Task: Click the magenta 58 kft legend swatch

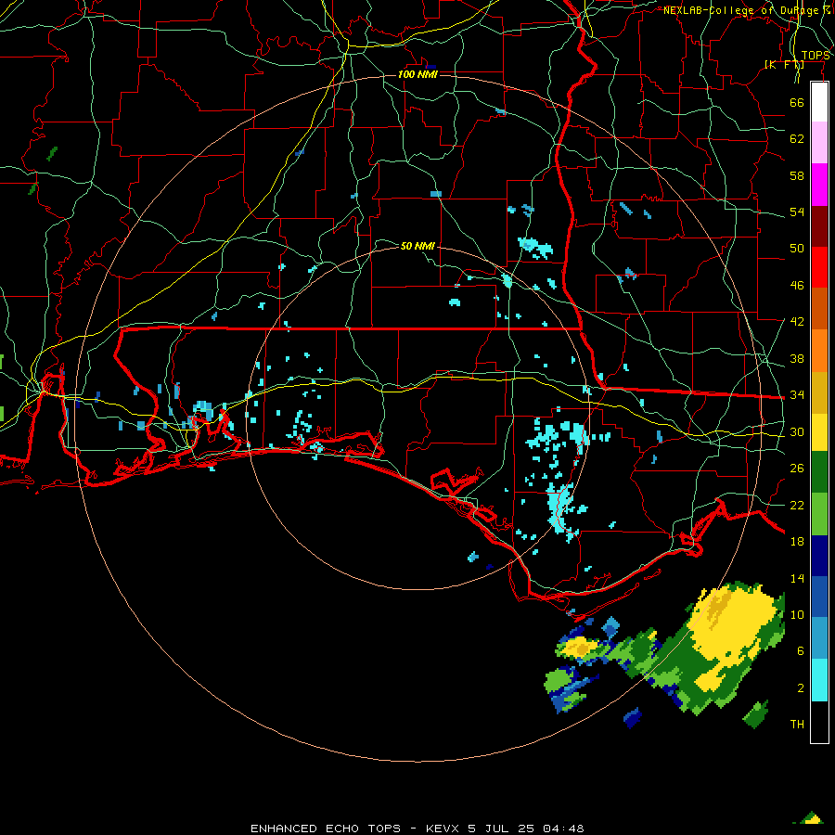Action: pos(819,185)
